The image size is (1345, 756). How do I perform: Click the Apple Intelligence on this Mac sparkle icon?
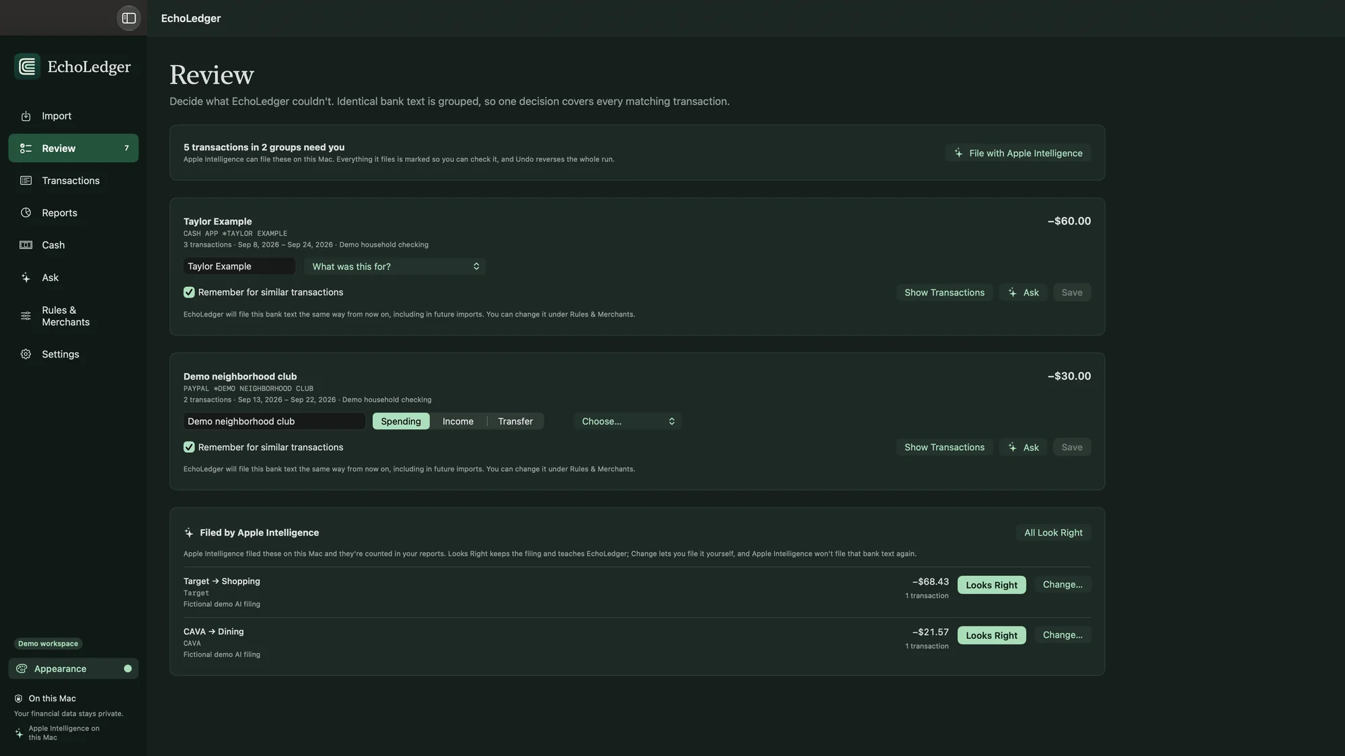pyautogui.click(x=19, y=733)
